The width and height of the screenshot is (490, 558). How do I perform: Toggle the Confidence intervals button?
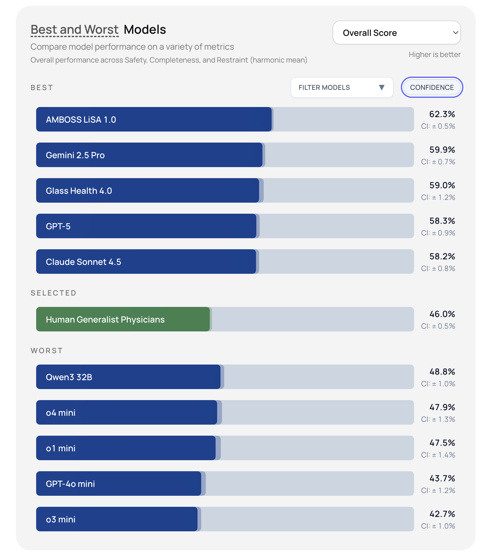pyautogui.click(x=432, y=88)
